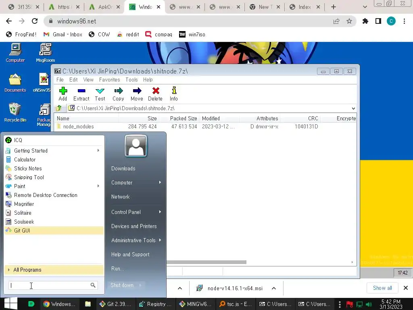413x310 pixels.
Task: Launch Calculator from start menu
Action: [54, 159]
